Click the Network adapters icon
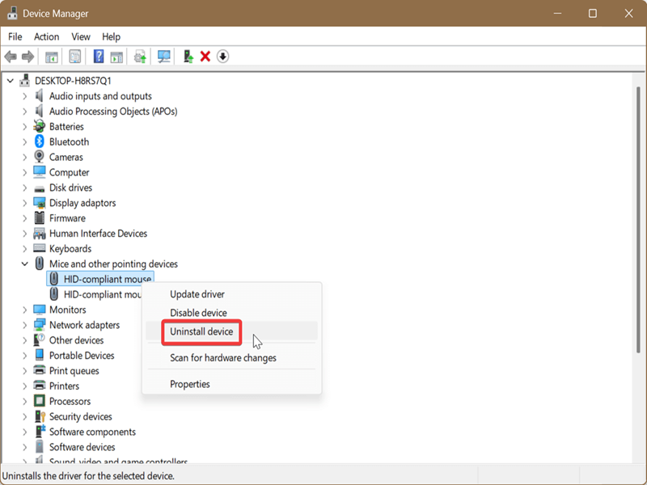647x485 pixels. pyautogui.click(x=39, y=325)
